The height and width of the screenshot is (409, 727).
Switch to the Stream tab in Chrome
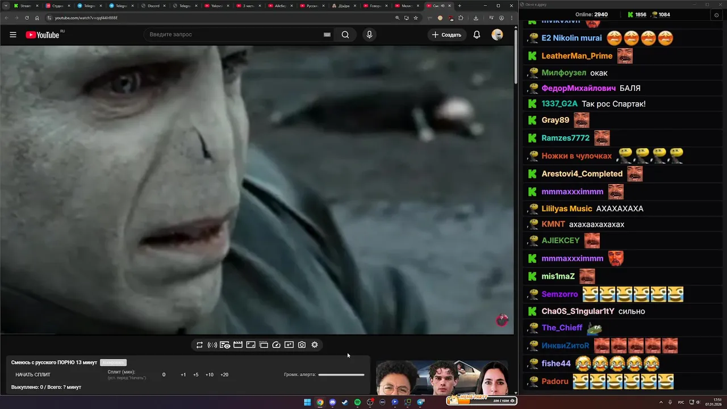point(25,6)
